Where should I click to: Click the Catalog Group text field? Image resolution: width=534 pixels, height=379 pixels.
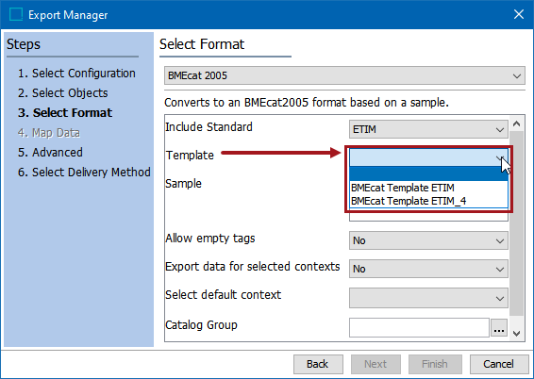(x=419, y=328)
